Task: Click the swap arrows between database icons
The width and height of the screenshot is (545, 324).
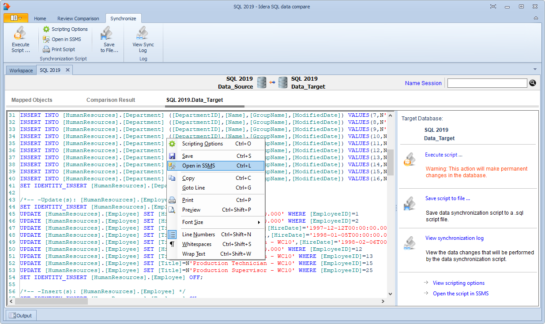Action: 272,82
